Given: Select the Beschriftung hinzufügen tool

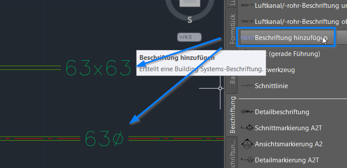Looking at the screenshot, I should pyautogui.click(x=291, y=38).
